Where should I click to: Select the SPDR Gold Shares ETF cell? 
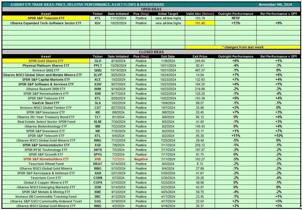(46, 61)
